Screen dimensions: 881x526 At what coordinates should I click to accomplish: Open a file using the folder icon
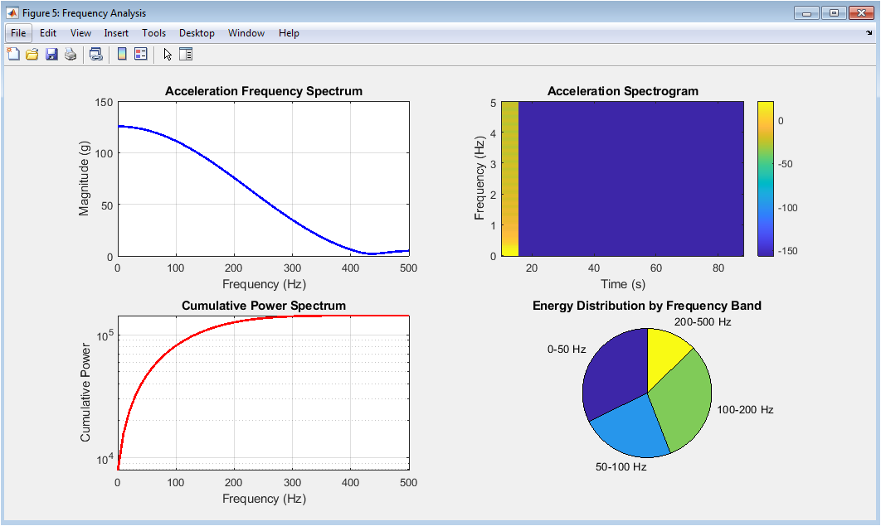click(32, 55)
